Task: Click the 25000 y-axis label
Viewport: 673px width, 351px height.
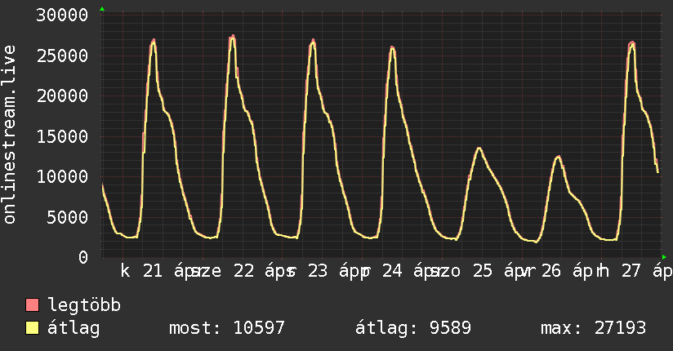Action: tap(62, 56)
